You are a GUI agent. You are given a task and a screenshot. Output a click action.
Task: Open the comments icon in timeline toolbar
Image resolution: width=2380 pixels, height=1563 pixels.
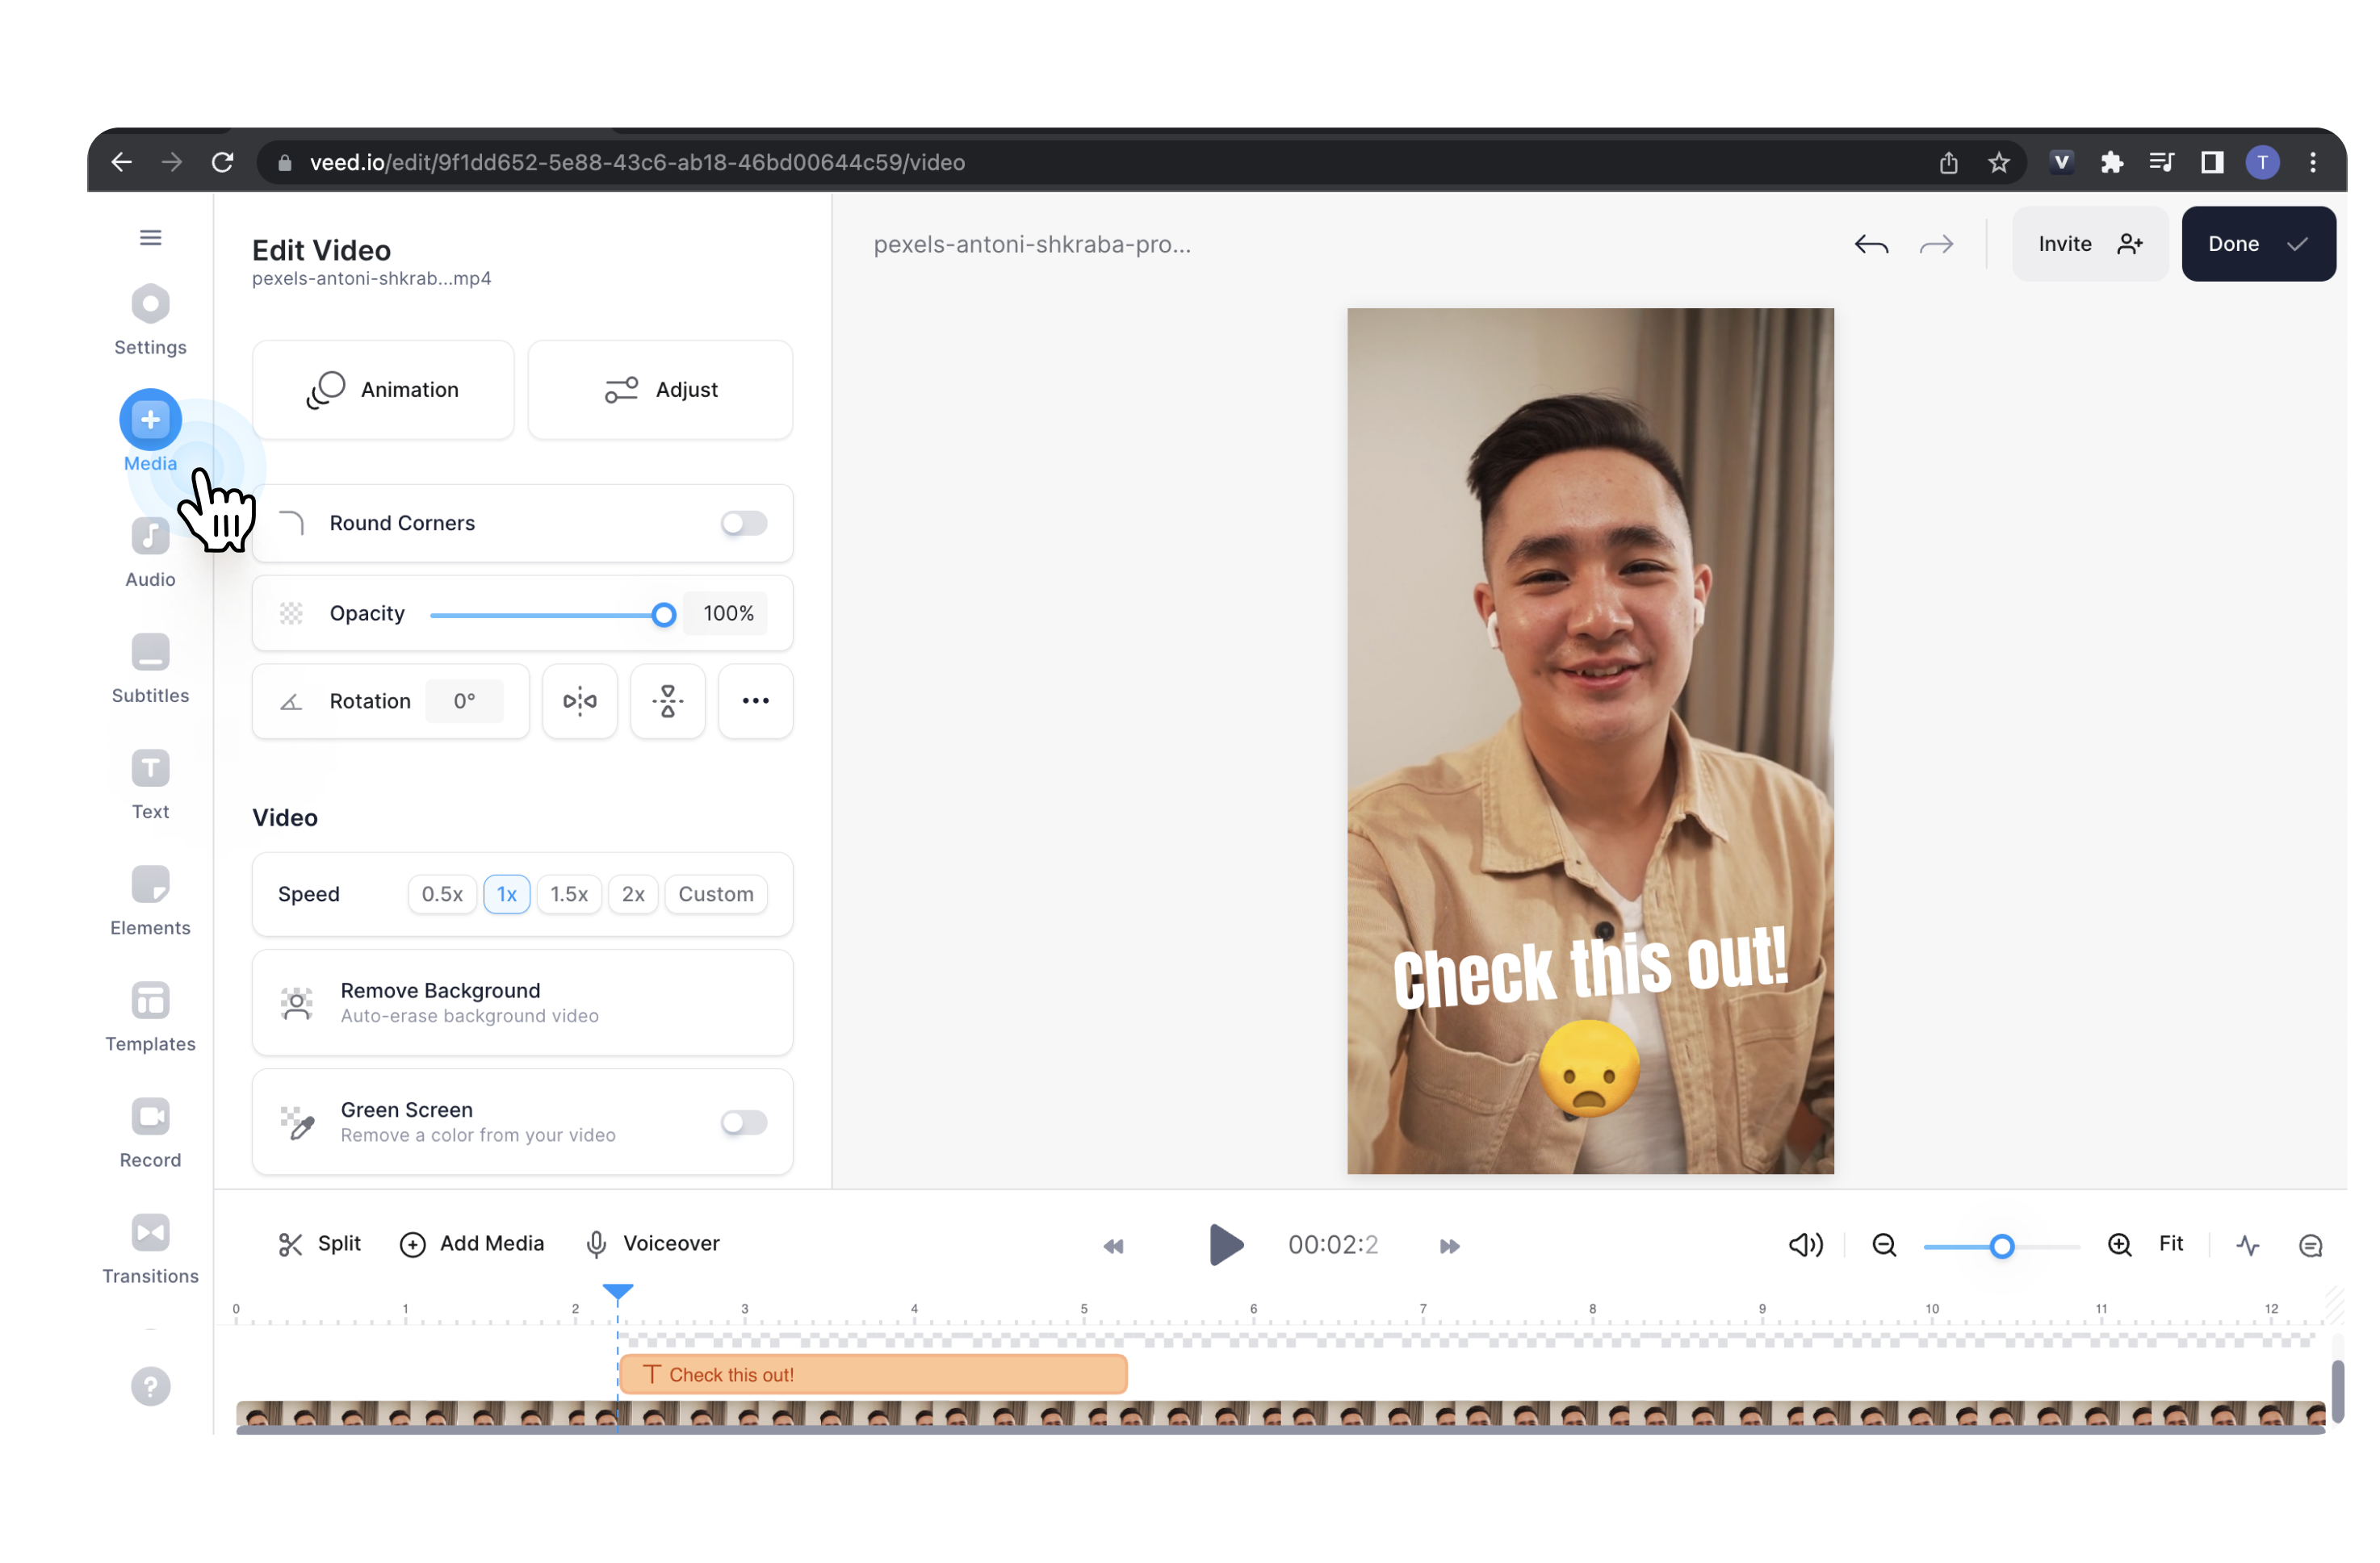2310,1245
